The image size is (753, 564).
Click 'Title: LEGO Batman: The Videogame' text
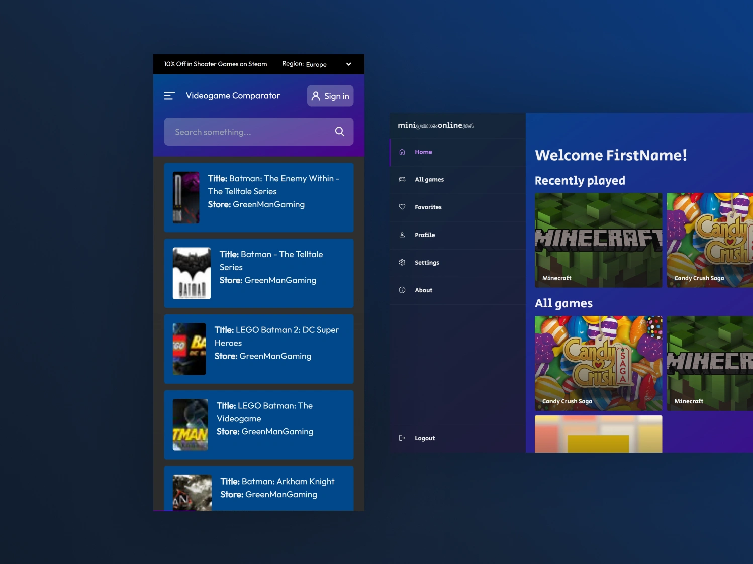(264, 412)
